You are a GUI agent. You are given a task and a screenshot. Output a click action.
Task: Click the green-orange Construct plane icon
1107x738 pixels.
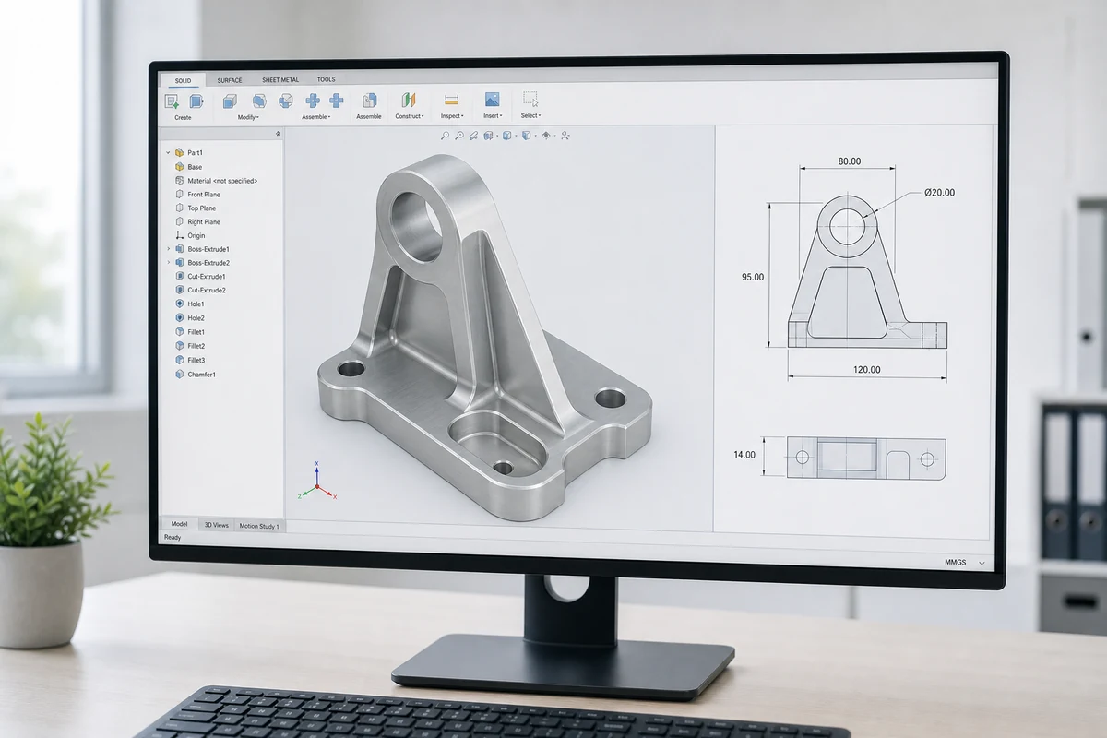point(409,100)
